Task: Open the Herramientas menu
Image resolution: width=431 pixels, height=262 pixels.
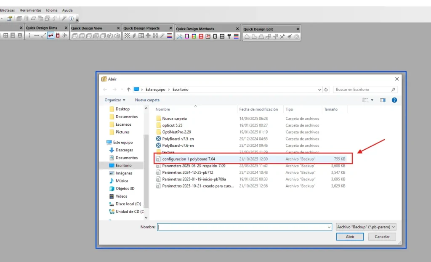Action: pyautogui.click(x=30, y=10)
